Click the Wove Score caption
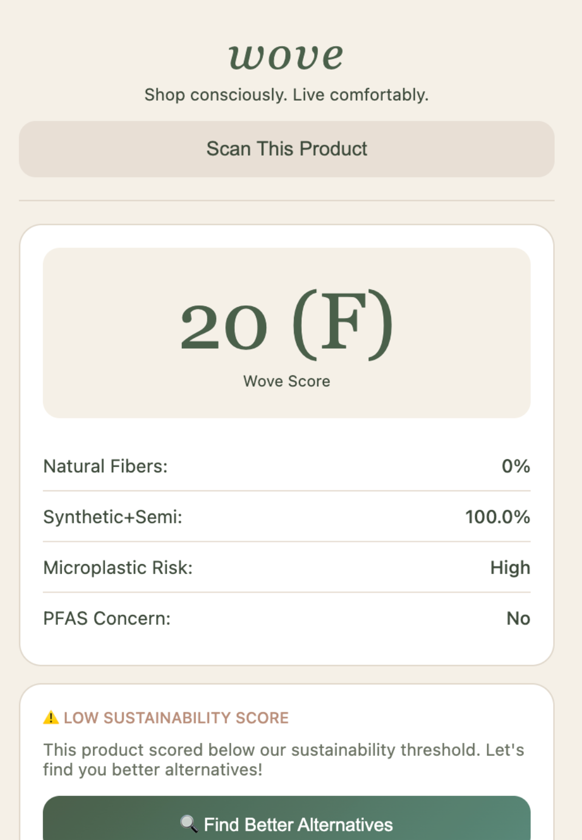582x840 pixels. (x=286, y=381)
